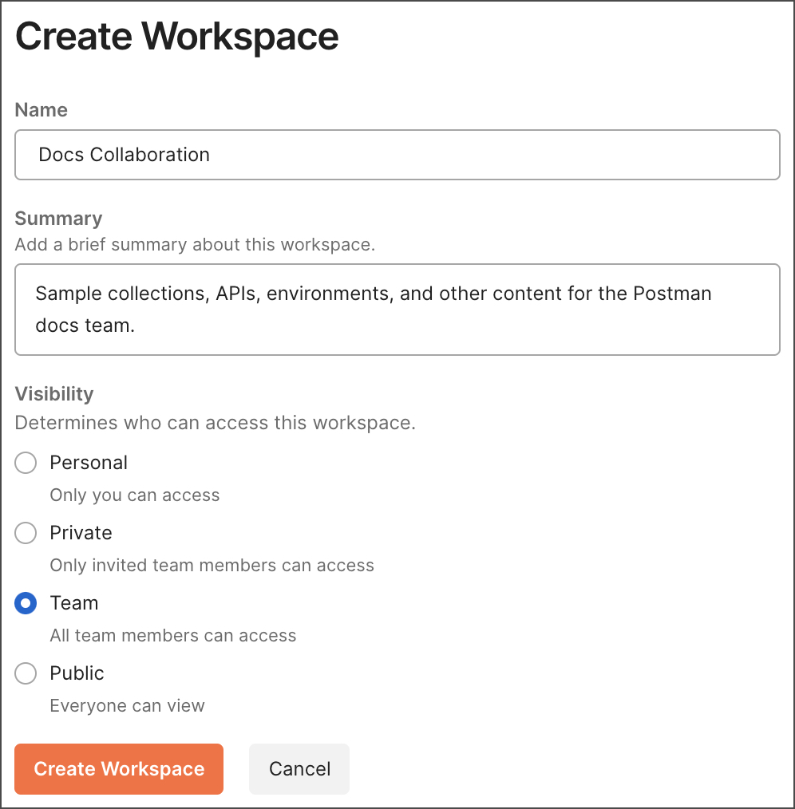Select the Team visibility radio button
Viewport: 795px width, 809px height.
pos(26,603)
